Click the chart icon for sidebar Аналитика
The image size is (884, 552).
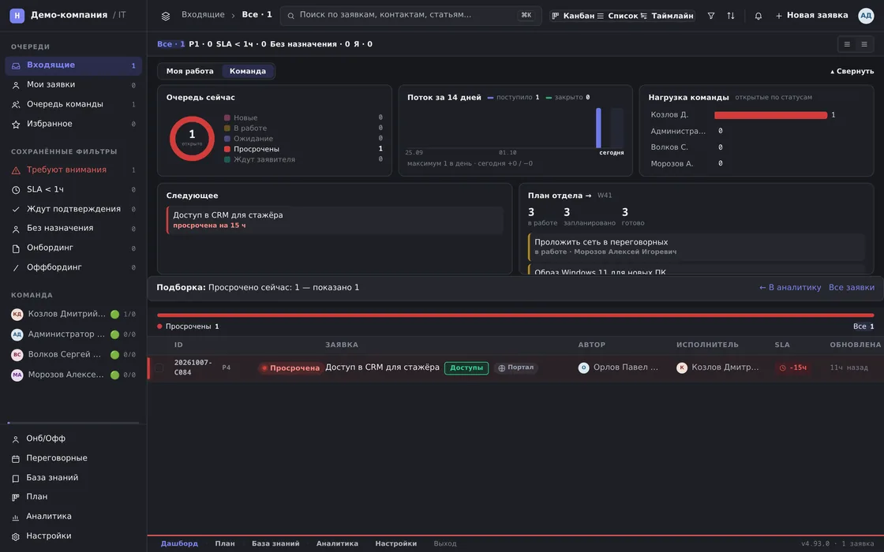(15, 517)
